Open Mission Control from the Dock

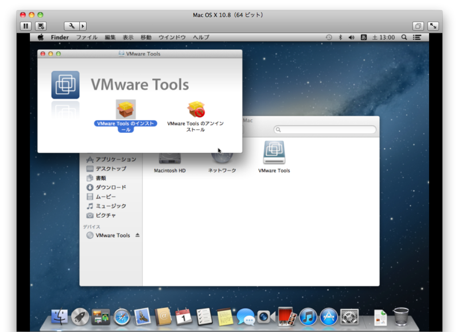pyautogui.click(x=101, y=317)
